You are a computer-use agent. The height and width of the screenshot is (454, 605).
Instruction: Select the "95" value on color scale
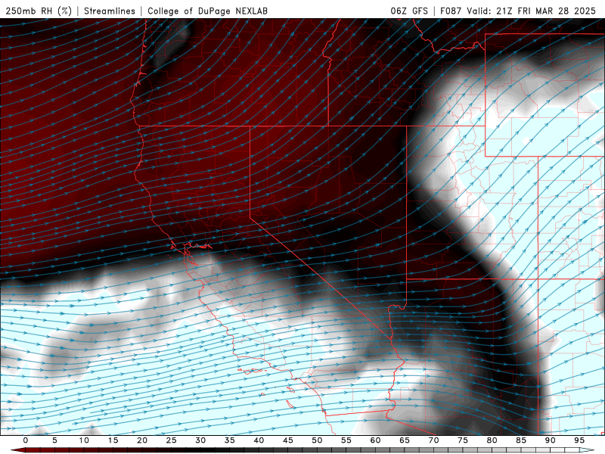(x=579, y=440)
